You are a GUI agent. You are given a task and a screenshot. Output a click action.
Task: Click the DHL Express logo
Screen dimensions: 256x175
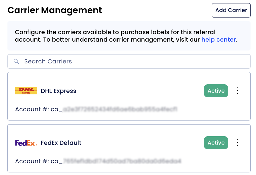pyautogui.click(x=26, y=91)
